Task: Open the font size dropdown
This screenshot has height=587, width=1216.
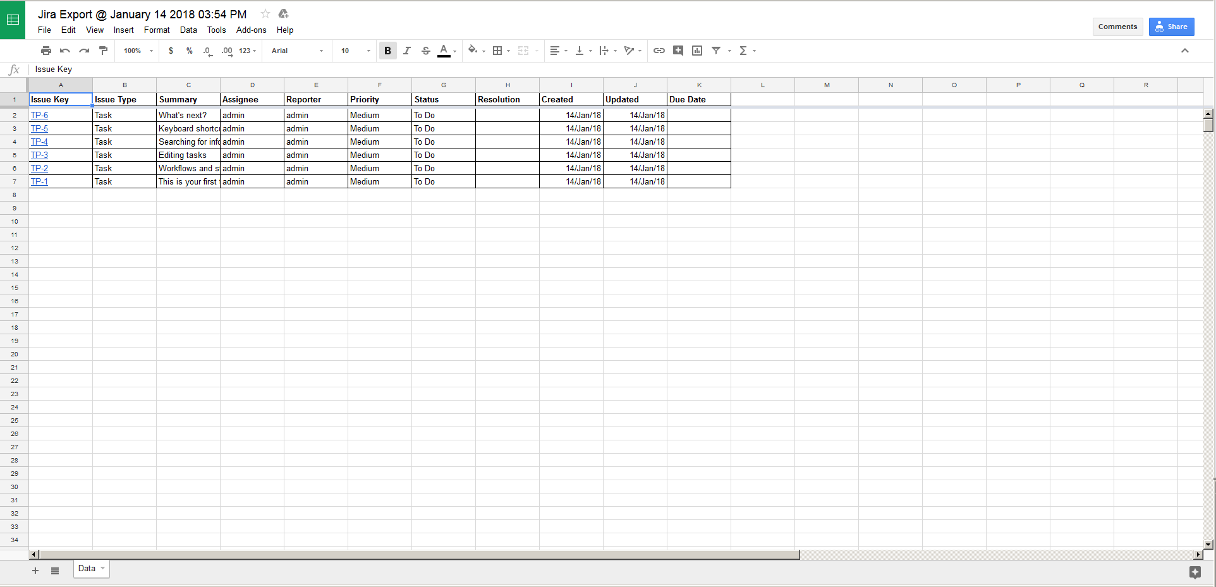Action: (355, 51)
